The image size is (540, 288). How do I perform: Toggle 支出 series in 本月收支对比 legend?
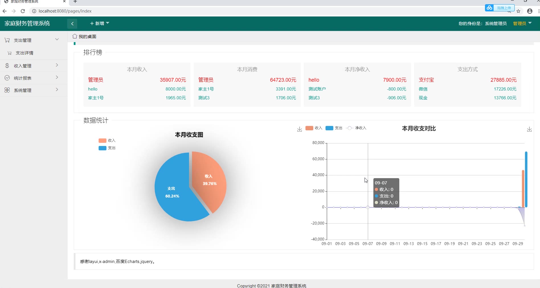[x=334, y=128]
